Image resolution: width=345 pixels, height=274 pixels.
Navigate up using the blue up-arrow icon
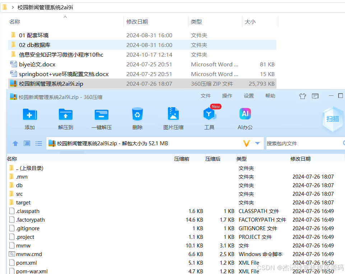click(x=15, y=143)
